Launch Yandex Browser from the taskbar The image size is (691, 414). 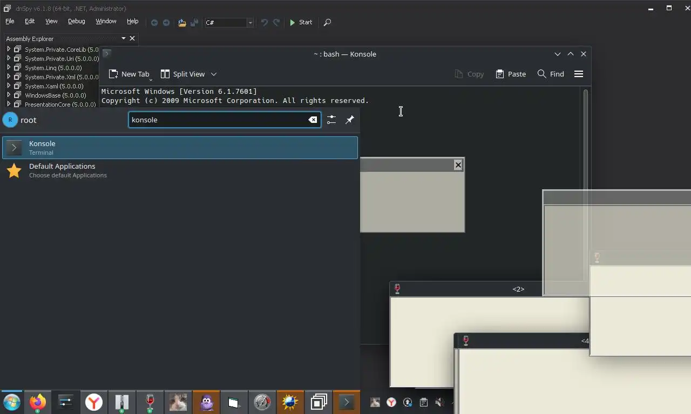94,402
